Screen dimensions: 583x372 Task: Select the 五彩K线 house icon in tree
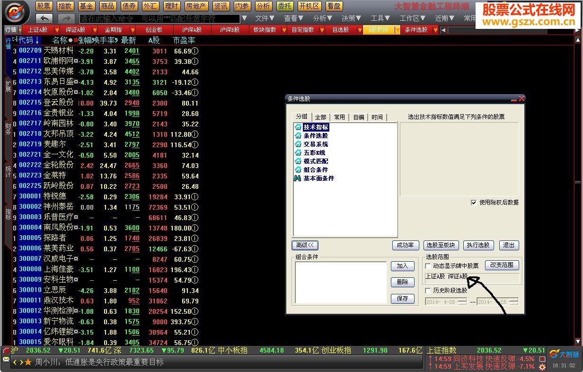click(298, 153)
